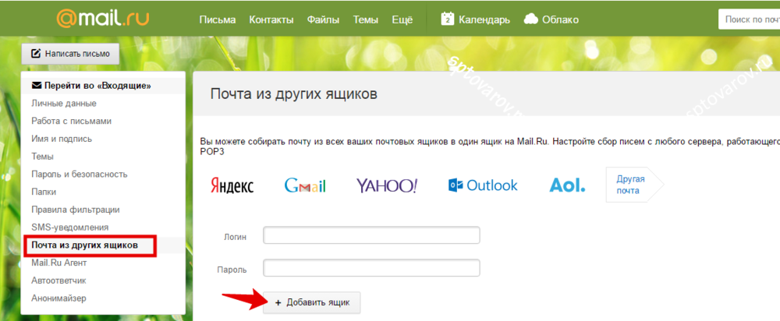Click the Добавить ящик button
The width and height of the screenshot is (780, 321).
(312, 302)
